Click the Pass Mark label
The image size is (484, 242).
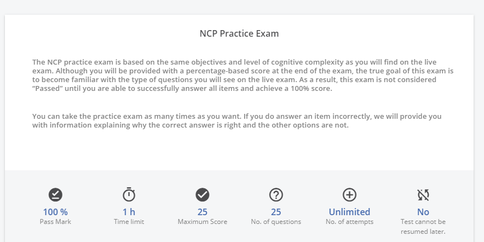point(55,222)
